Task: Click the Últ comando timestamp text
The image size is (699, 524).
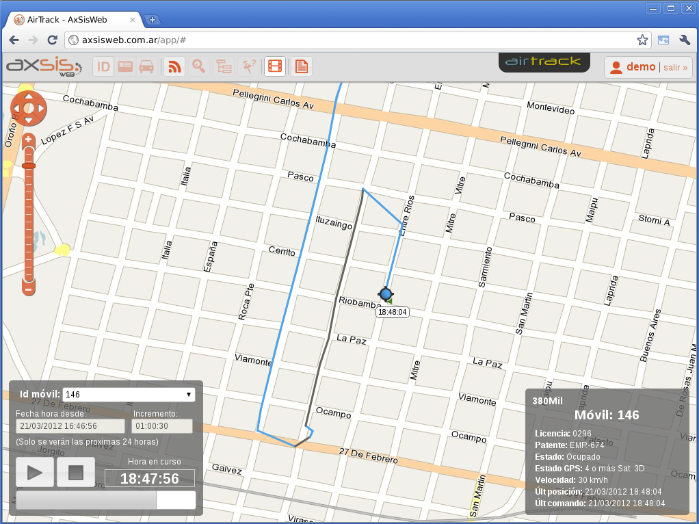Action: 600,503
